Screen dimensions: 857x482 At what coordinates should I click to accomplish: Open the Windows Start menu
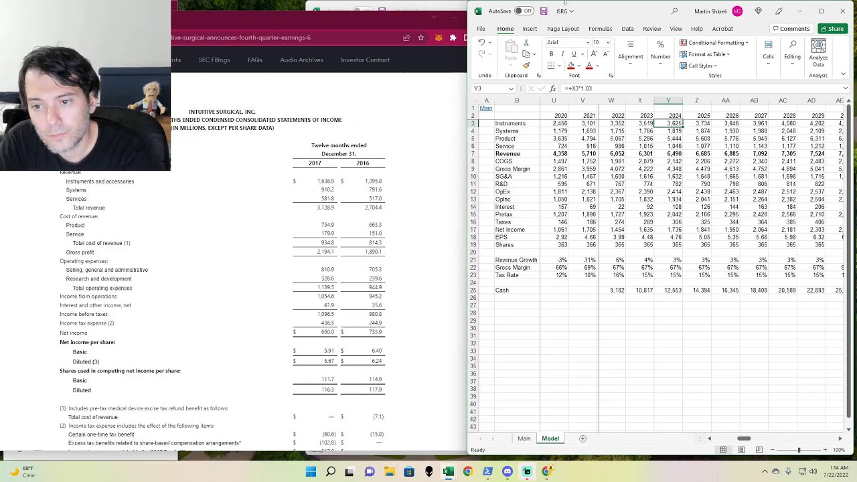click(311, 472)
